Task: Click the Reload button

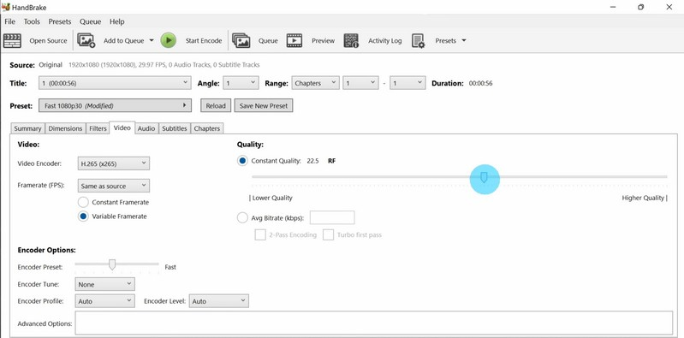Action: tap(216, 105)
